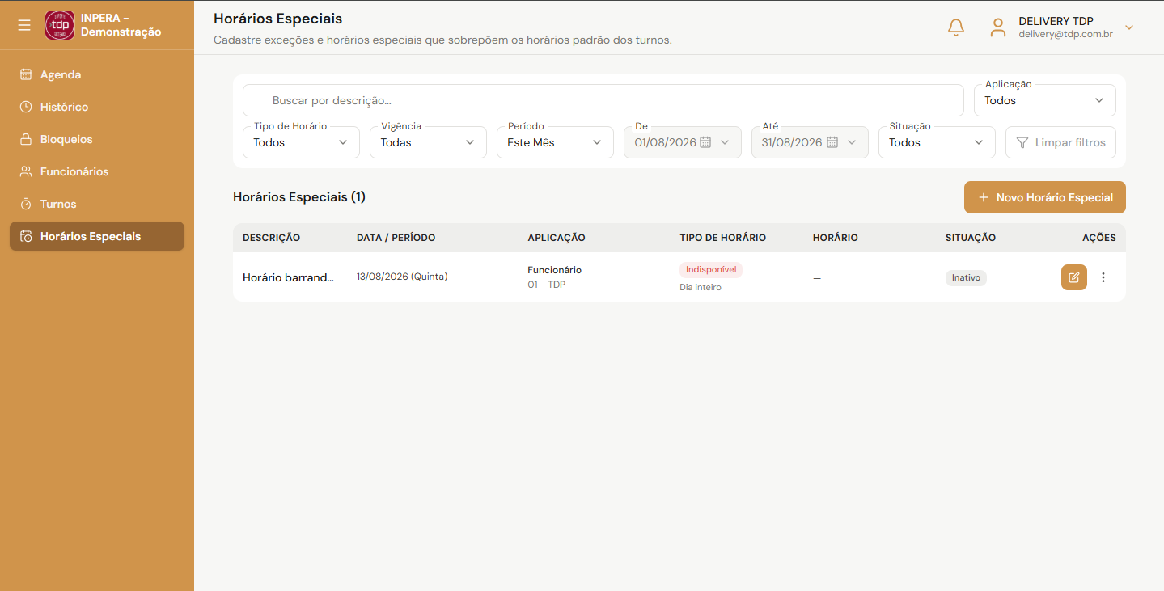Viewport: 1164px width, 591px height.
Task: Open the Vigência dropdown
Action: pyautogui.click(x=428, y=142)
